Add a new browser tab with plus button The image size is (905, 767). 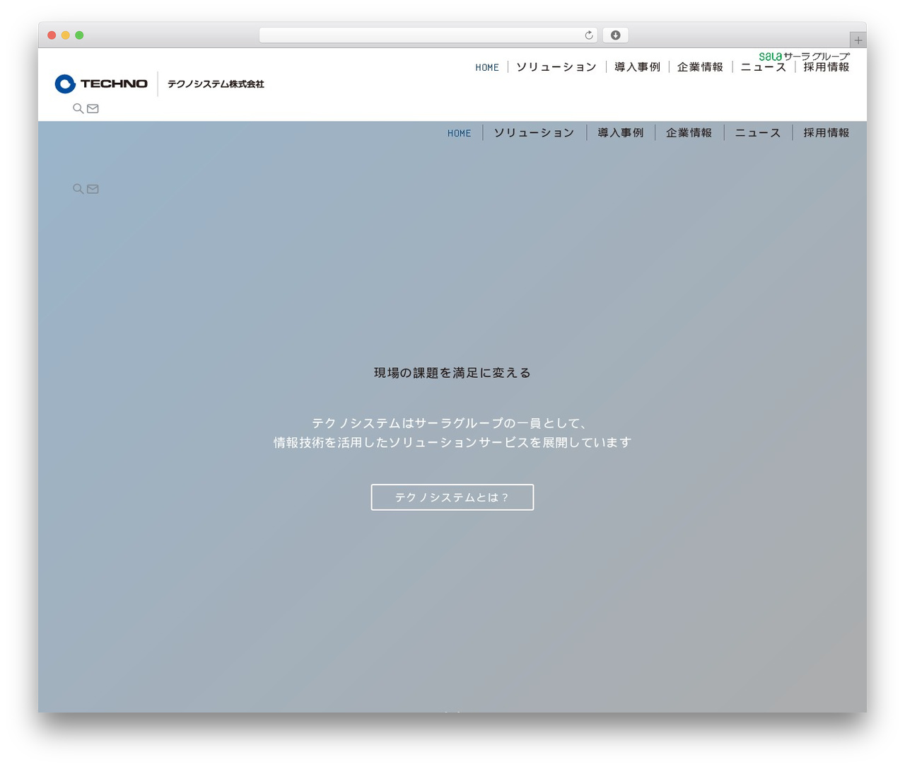(x=858, y=40)
